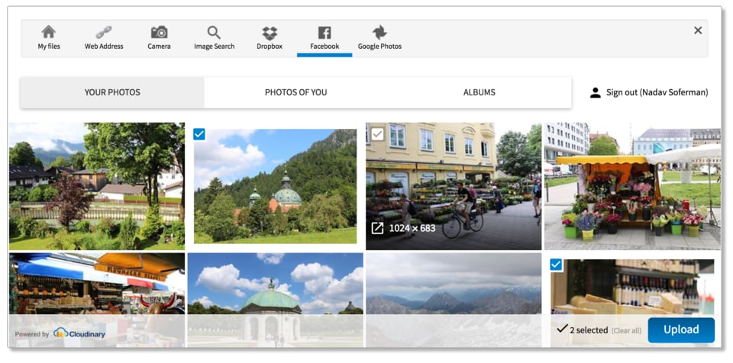
Task: Open the PHOTOS OF YOU tab
Action: click(295, 92)
